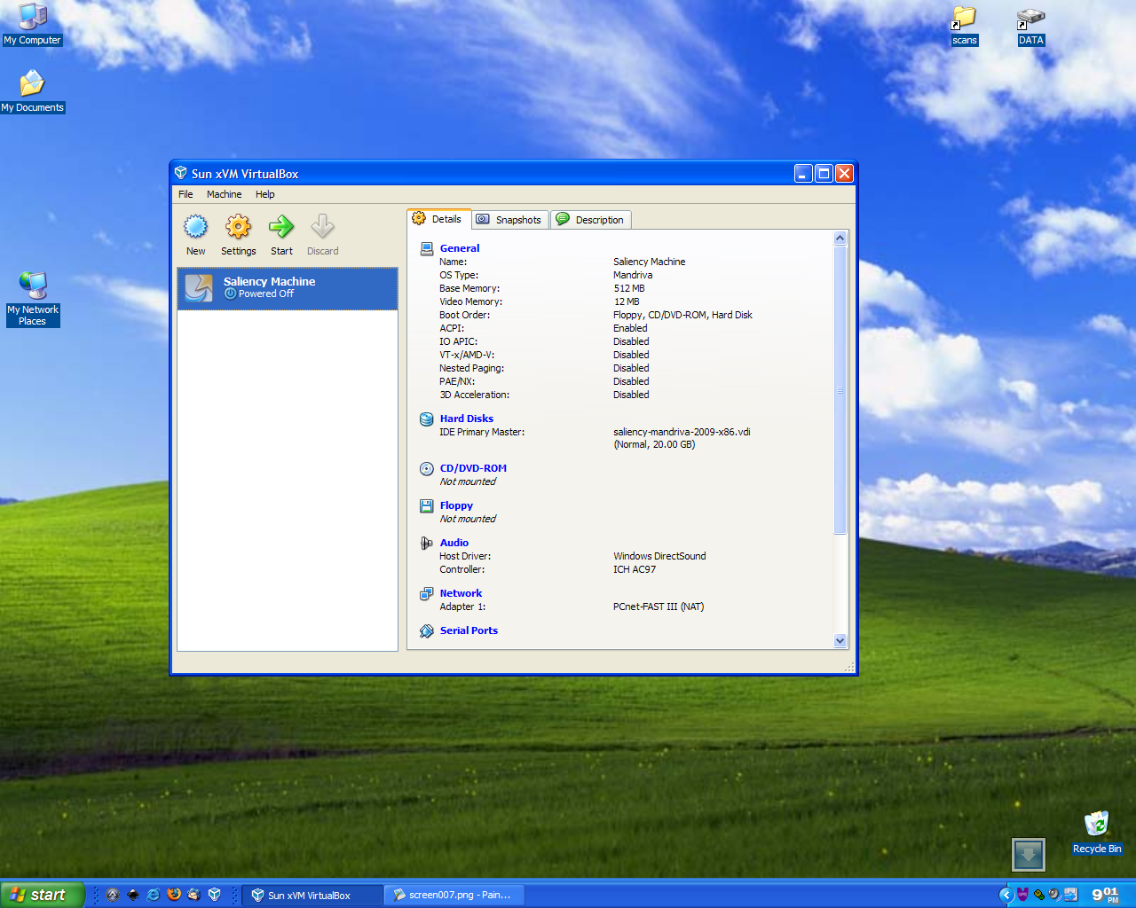Open the Audio settings link

pyautogui.click(x=454, y=543)
